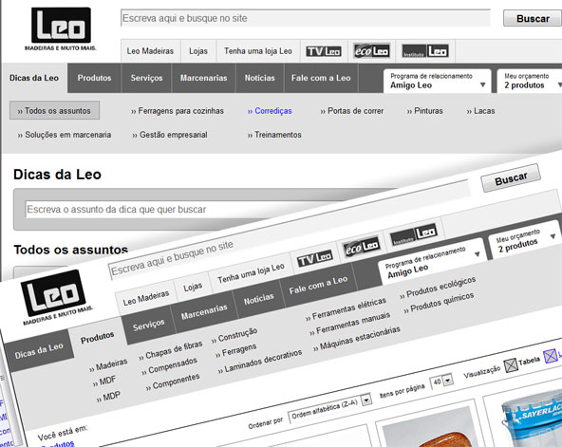The width and height of the screenshot is (562, 447).
Task: Expand Amigo Leo program dropdown in top window
Action: pyautogui.click(x=438, y=81)
